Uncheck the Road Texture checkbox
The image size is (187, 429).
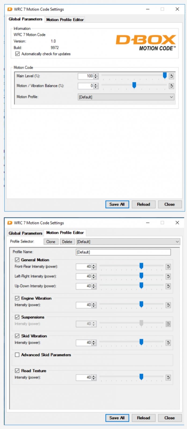pyautogui.click(x=17, y=371)
